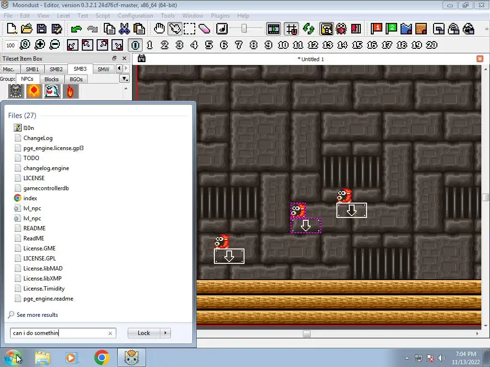Toggle the animation filmstrip button
The height and width of the screenshot is (367, 490).
click(273, 29)
